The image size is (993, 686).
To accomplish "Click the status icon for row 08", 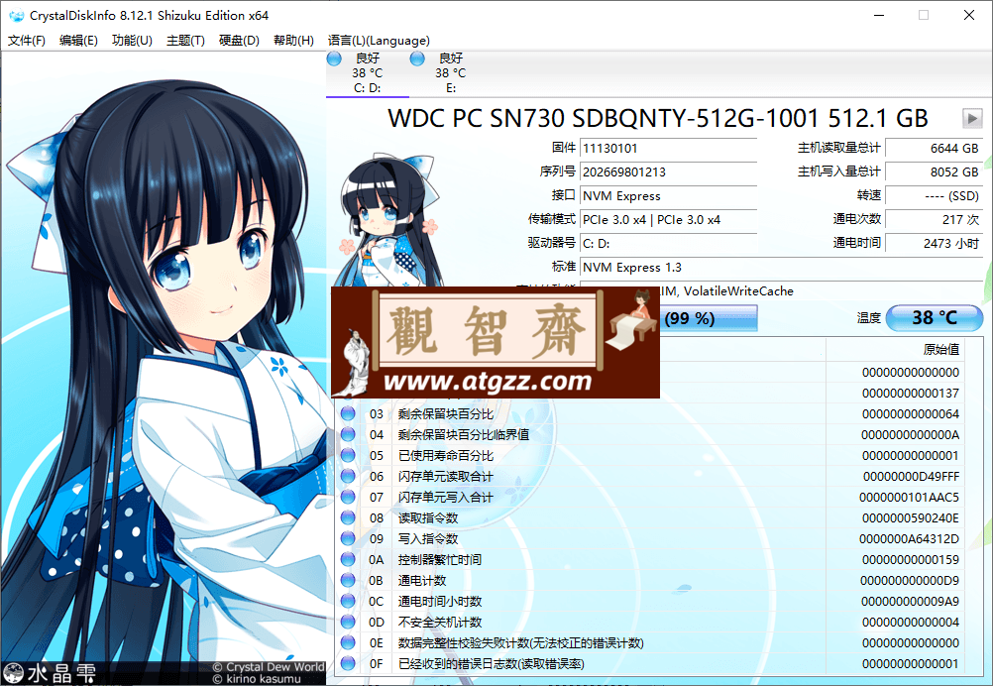I will 348,517.
